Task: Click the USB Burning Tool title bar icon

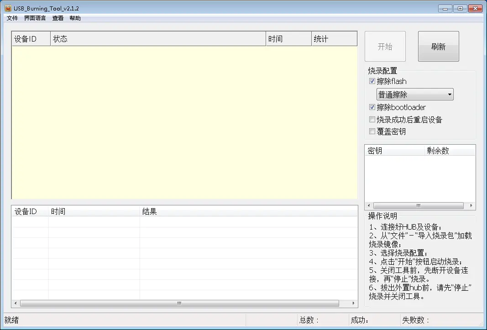Action: click(8, 8)
